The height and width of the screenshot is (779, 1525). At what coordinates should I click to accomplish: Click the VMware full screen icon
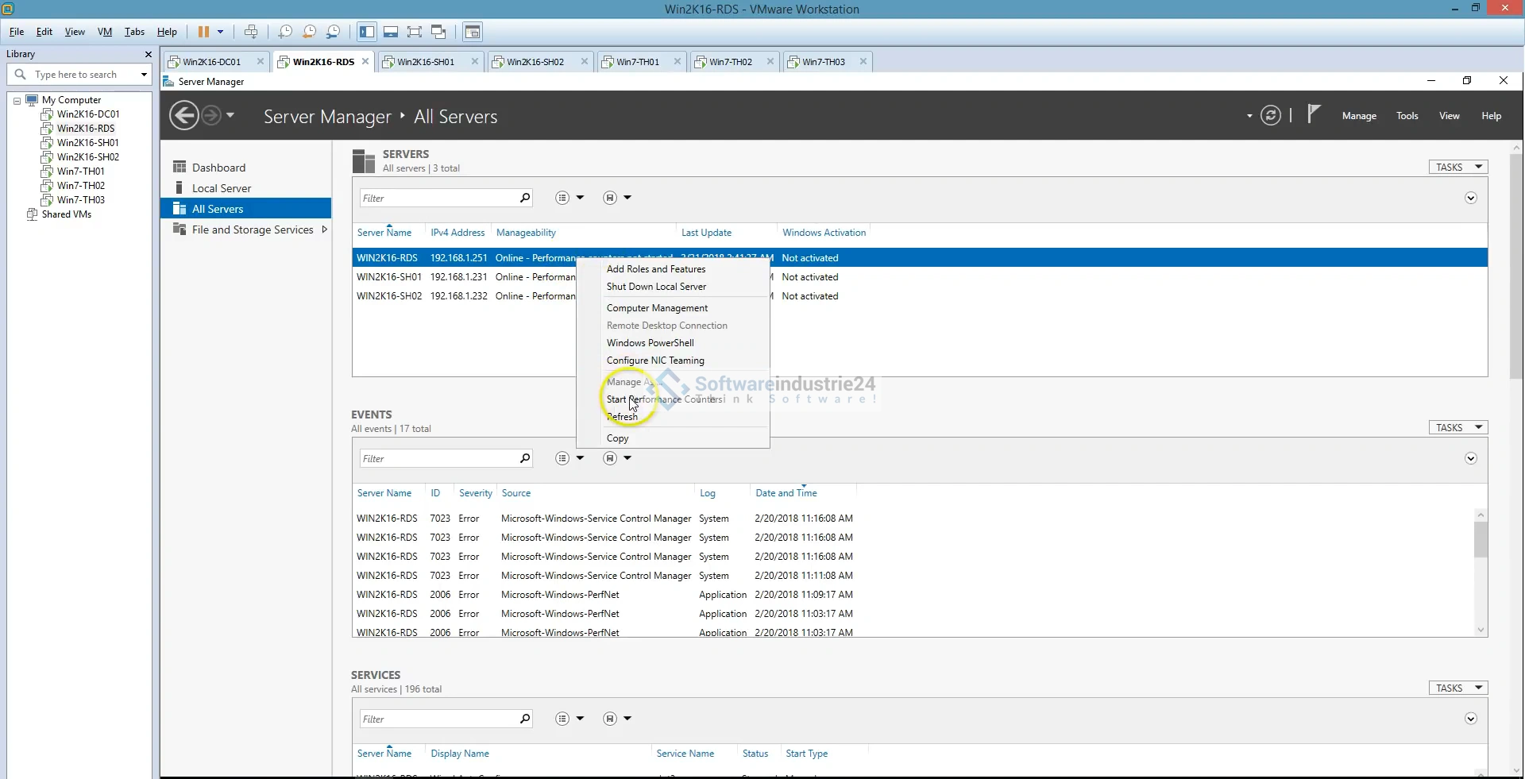(414, 32)
